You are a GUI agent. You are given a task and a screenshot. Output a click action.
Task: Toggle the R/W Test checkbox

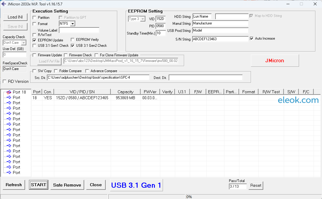pyautogui.click(x=35, y=35)
